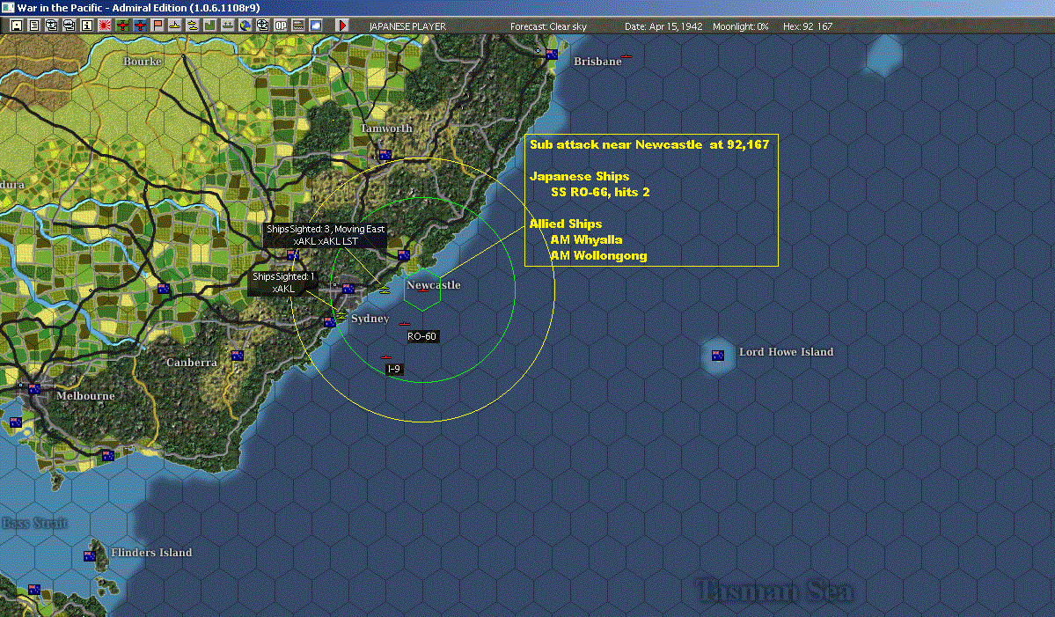Click the OP toolbar button
1055x617 pixels.
[x=281, y=26]
